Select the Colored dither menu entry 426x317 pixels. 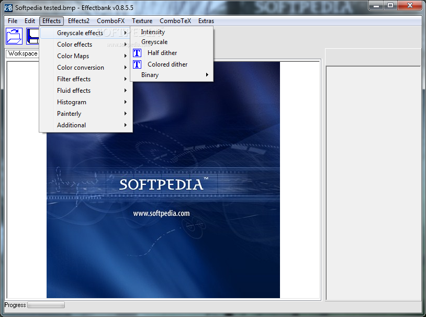pos(172,64)
